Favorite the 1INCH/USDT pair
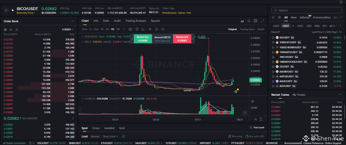This screenshot has width=346, height=145. [x=273, y=57]
